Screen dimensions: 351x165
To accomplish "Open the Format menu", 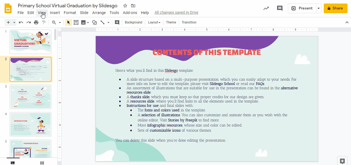I will tap(70, 13).
